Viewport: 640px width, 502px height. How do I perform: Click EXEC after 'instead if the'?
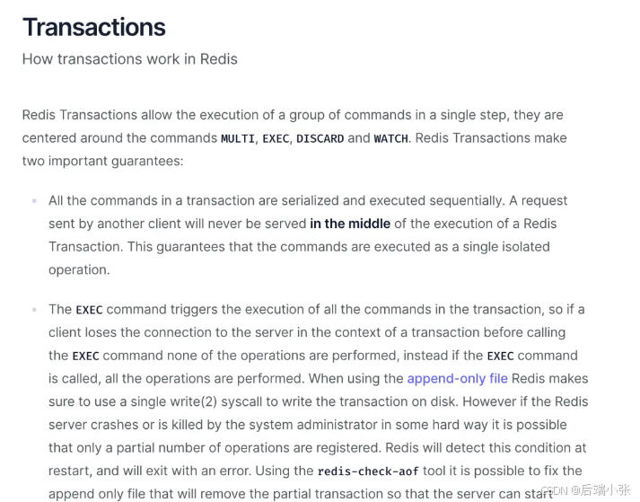click(500, 357)
